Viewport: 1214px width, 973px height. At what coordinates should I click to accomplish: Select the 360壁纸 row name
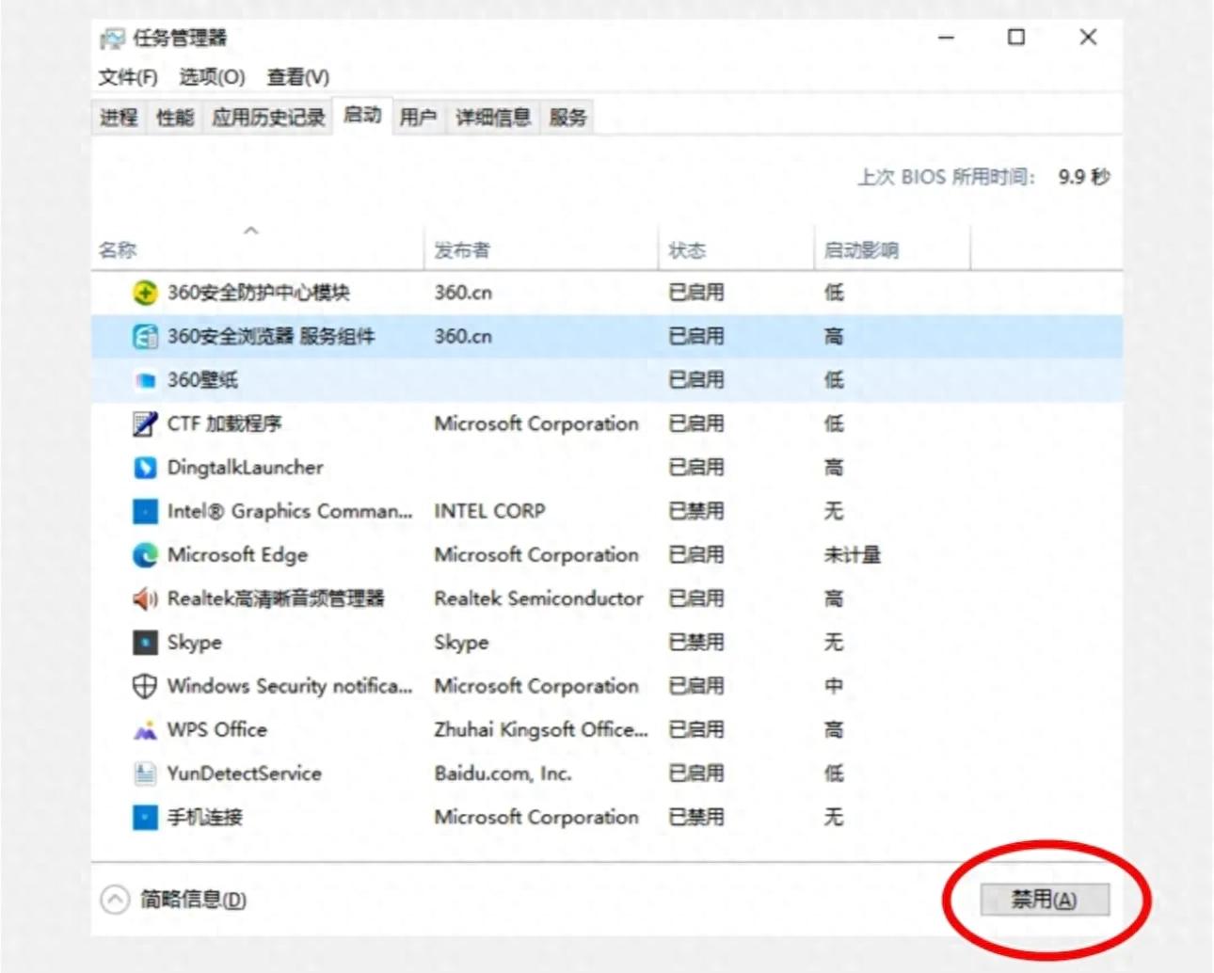[x=202, y=380]
